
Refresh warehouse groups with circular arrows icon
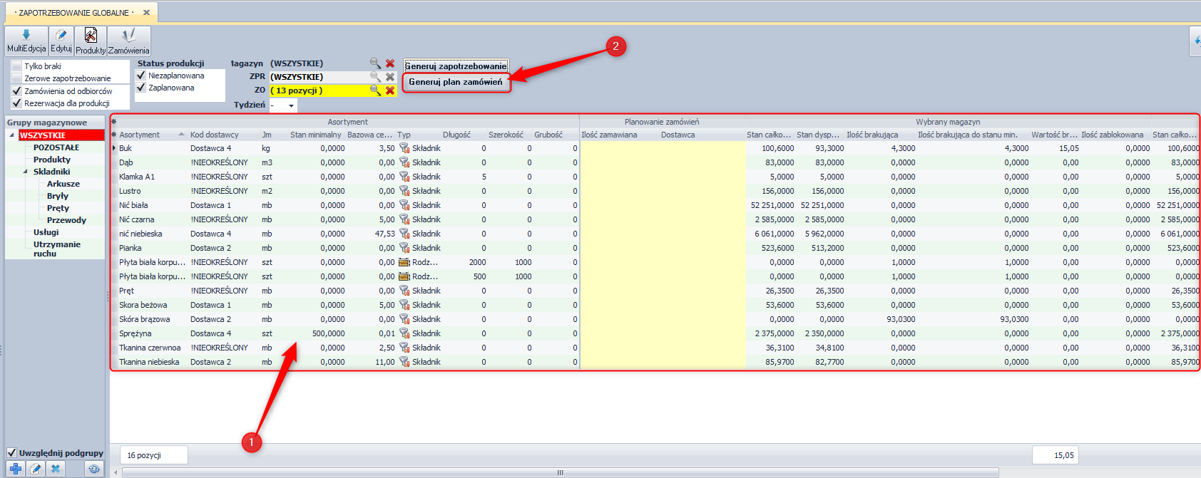pyautogui.click(x=93, y=469)
